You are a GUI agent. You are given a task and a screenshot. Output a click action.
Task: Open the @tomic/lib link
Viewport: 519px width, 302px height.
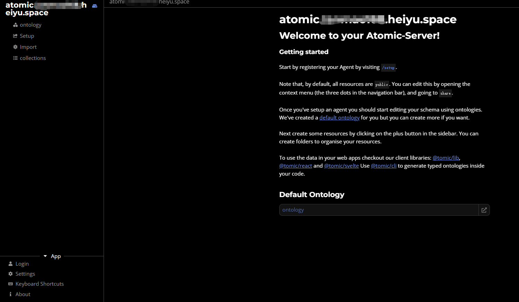(x=446, y=158)
